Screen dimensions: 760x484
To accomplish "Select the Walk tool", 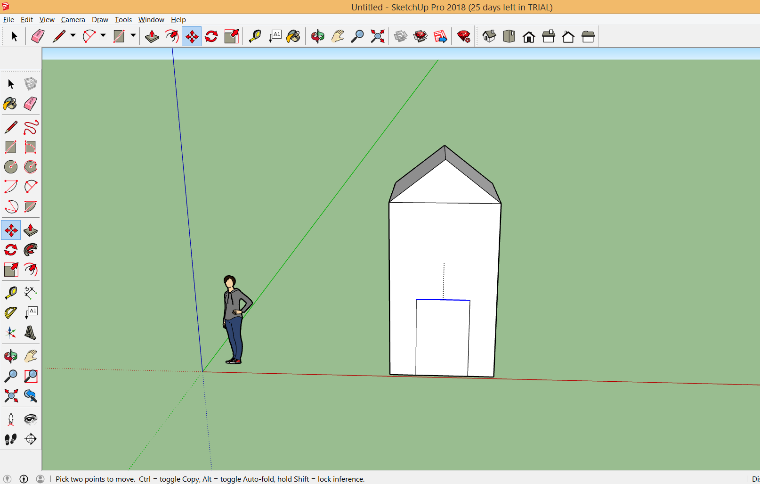I will (x=11, y=438).
